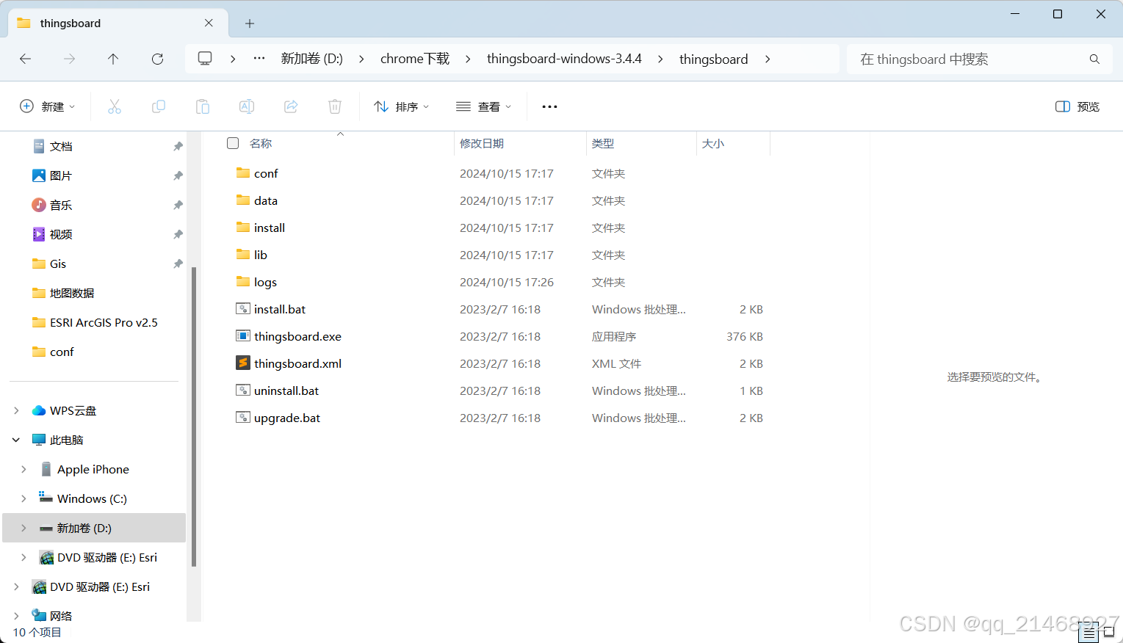Open the 排序 sort dropdown
This screenshot has width=1123, height=643.
pos(401,106)
